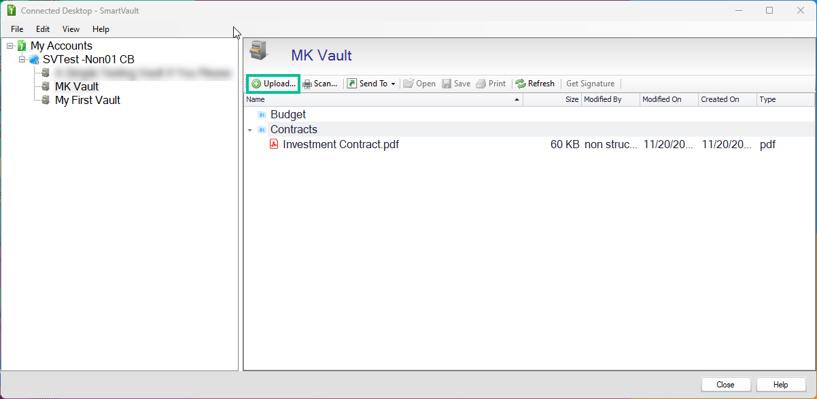Image resolution: width=817 pixels, height=399 pixels.
Task: Click the MK Vault header title
Action: [x=321, y=56]
